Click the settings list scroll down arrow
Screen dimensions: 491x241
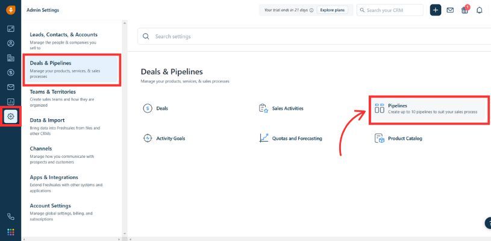pos(125,234)
